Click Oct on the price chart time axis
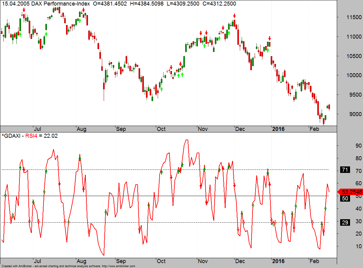 pyautogui.click(x=161, y=129)
